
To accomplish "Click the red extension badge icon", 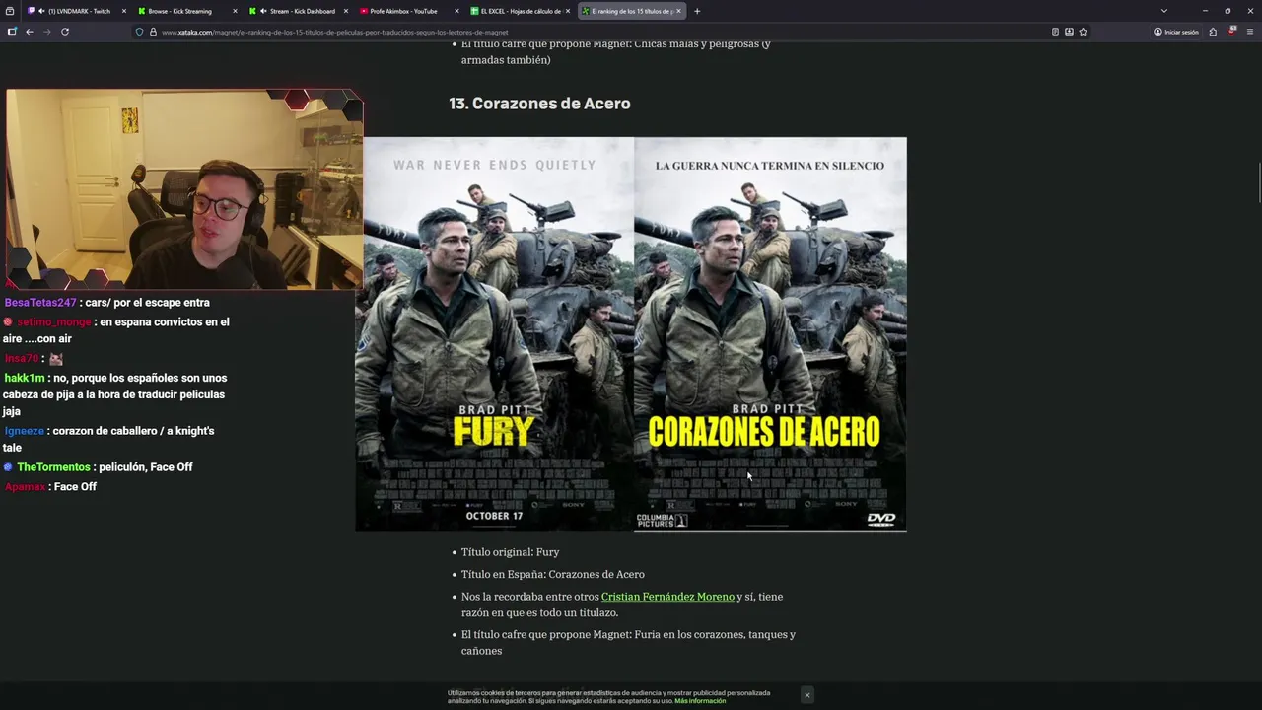I will click(1231, 32).
